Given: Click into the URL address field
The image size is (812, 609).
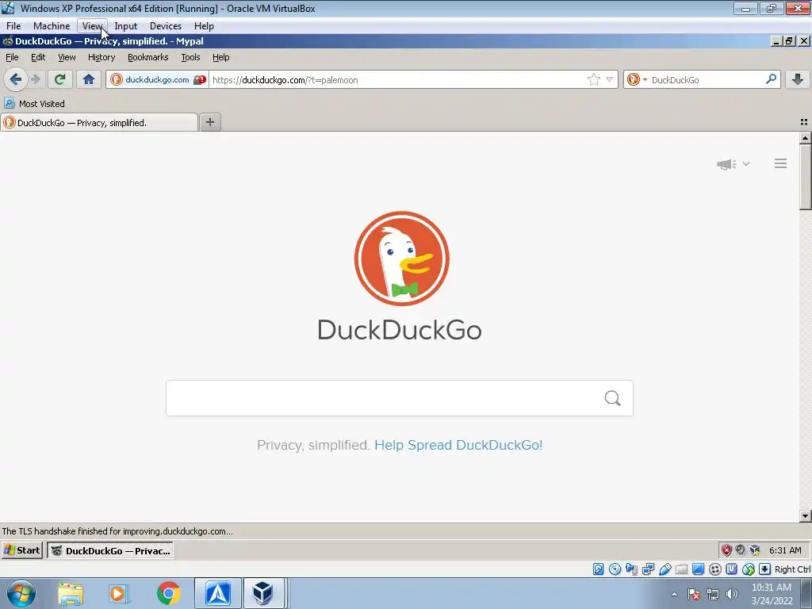Looking at the screenshot, I should (x=396, y=80).
